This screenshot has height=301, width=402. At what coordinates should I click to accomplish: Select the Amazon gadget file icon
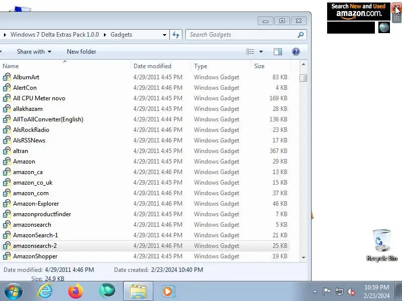[x=7, y=161]
